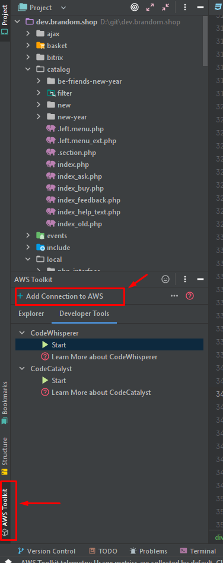Click the ajax folder icon
This screenshot has width=223, height=563.
(40, 34)
